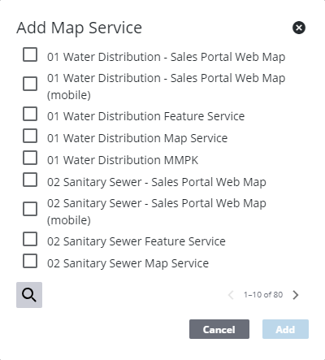Open the search magnifier icon
Image resolution: width=325 pixels, height=360 pixels.
[29, 295]
